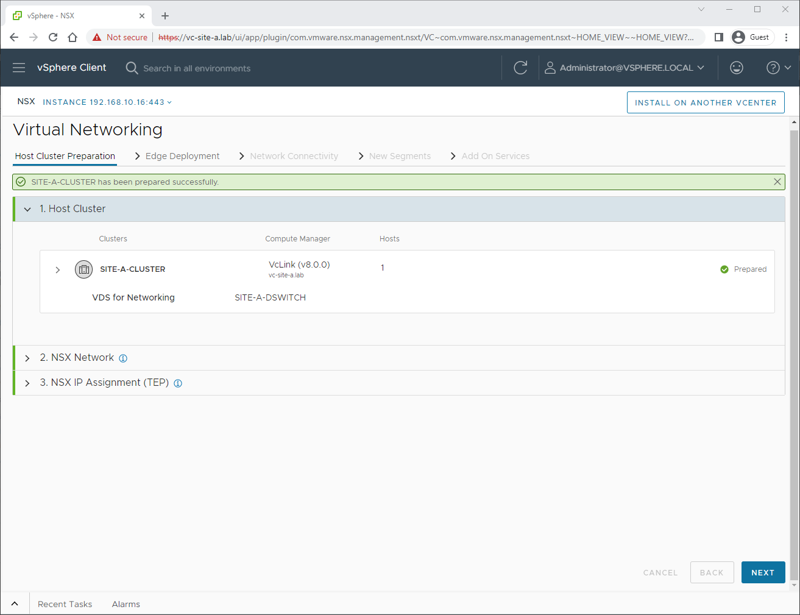
Task: Open the Alarms tab
Action: click(x=126, y=604)
